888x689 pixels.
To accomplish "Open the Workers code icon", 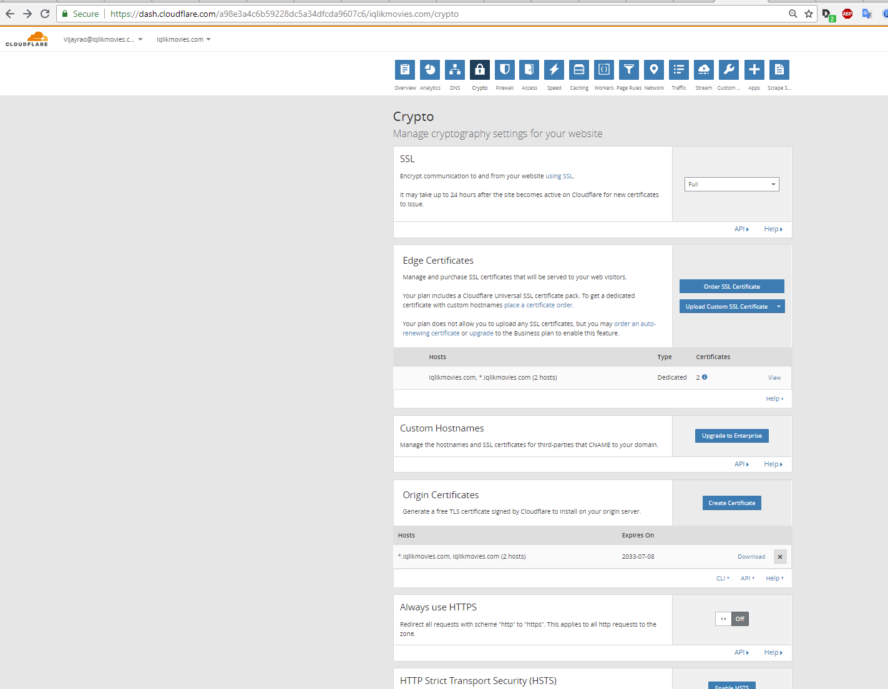I will pyautogui.click(x=604, y=70).
